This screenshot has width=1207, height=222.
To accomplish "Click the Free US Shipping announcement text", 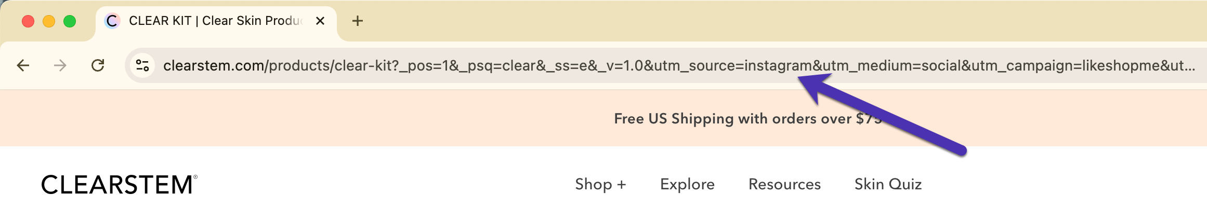I will [x=747, y=119].
